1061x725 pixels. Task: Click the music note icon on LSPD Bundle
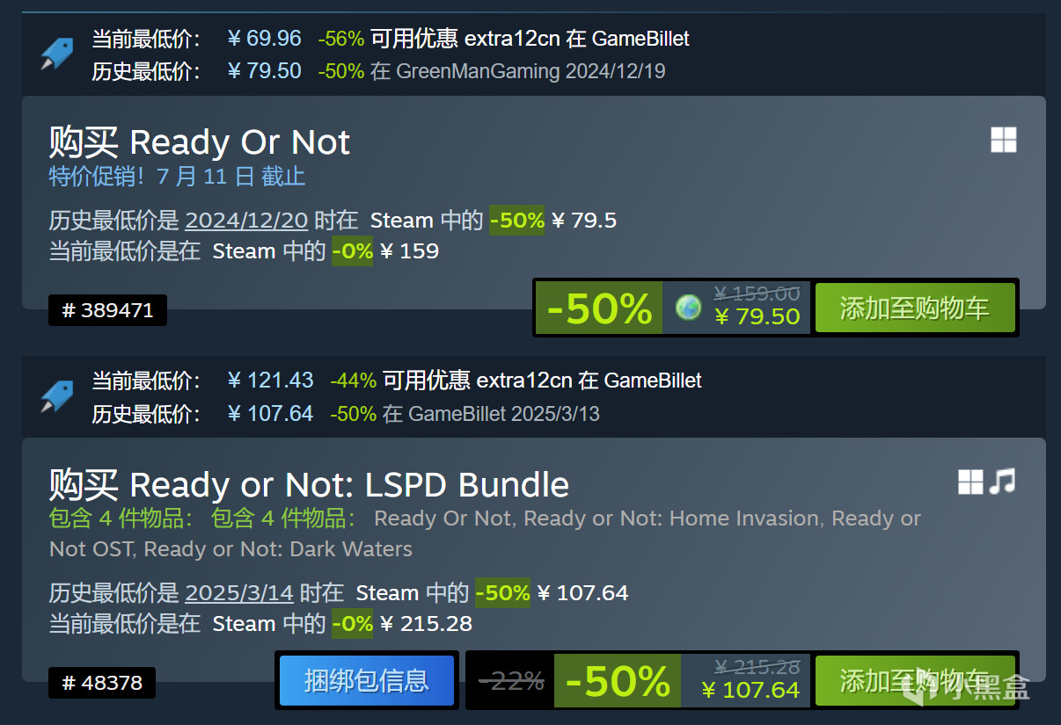pos(1002,482)
